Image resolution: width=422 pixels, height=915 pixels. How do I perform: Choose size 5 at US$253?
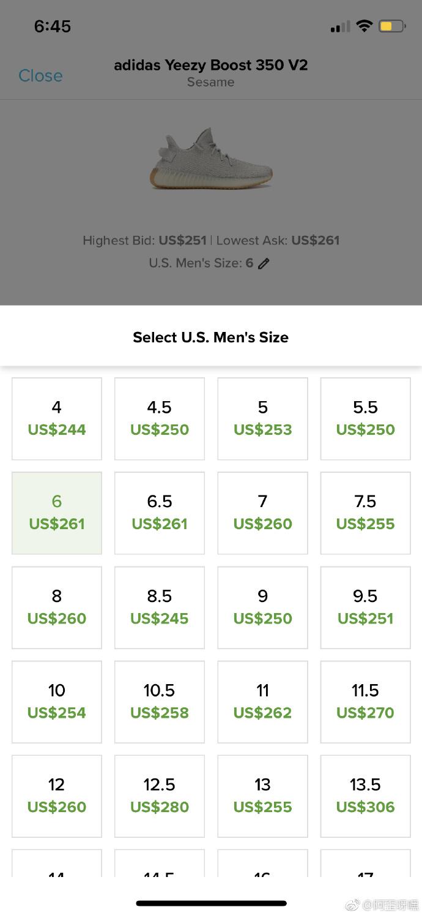click(x=262, y=418)
